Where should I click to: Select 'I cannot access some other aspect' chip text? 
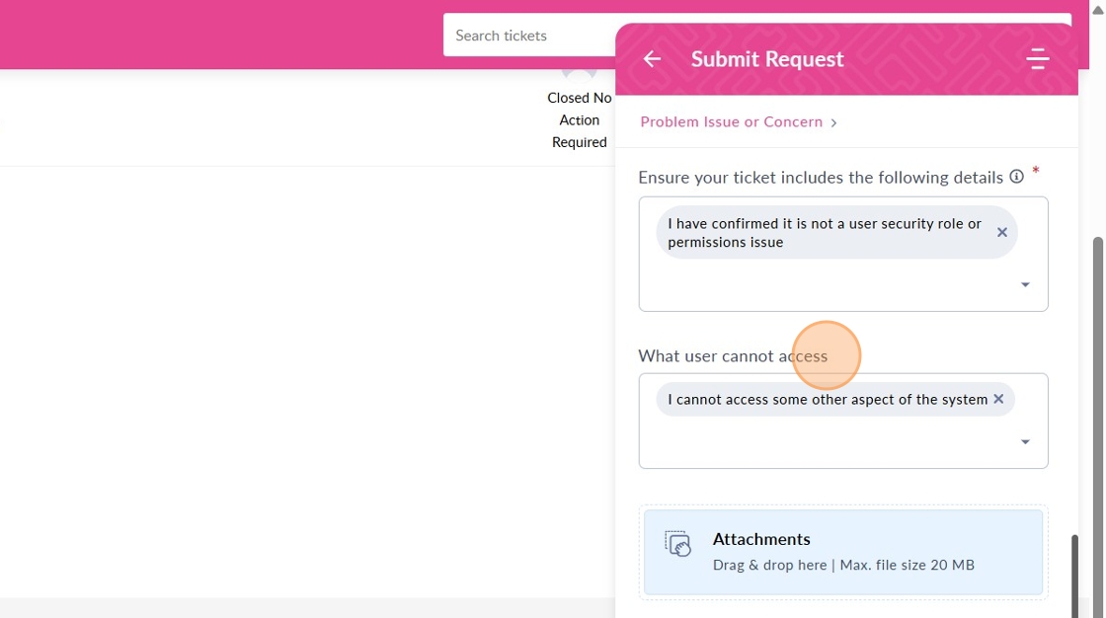(x=827, y=399)
